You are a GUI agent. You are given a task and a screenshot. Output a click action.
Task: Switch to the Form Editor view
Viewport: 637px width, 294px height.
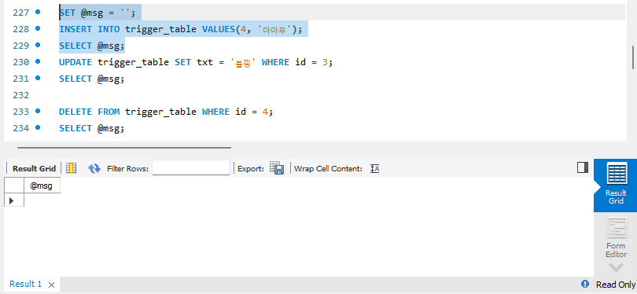(616, 237)
